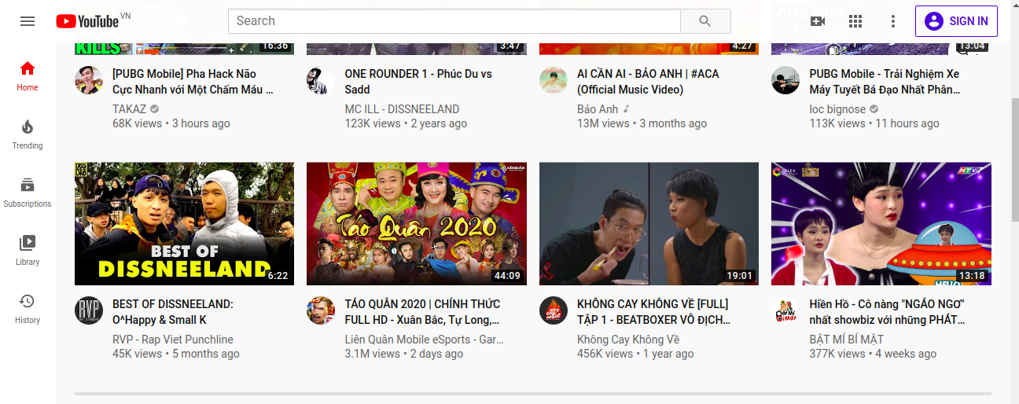This screenshot has height=404, width=1019.
Task: Focus the Search input field
Action: click(x=454, y=21)
